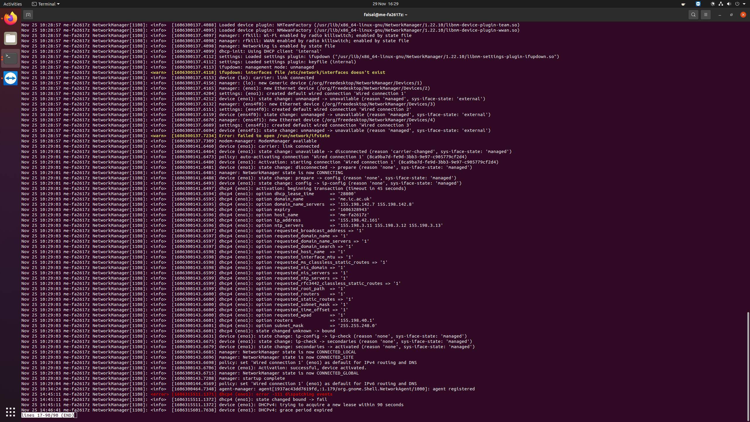Launch Firefox from the dock
Viewport: 750px width, 422px height.
(11, 18)
